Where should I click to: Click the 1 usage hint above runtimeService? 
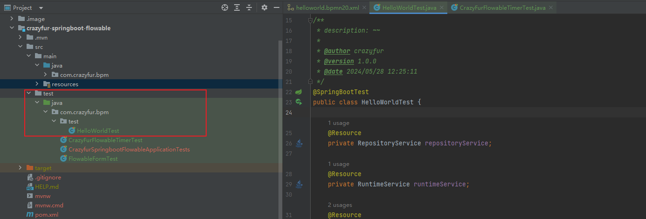pyautogui.click(x=339, y=164)
